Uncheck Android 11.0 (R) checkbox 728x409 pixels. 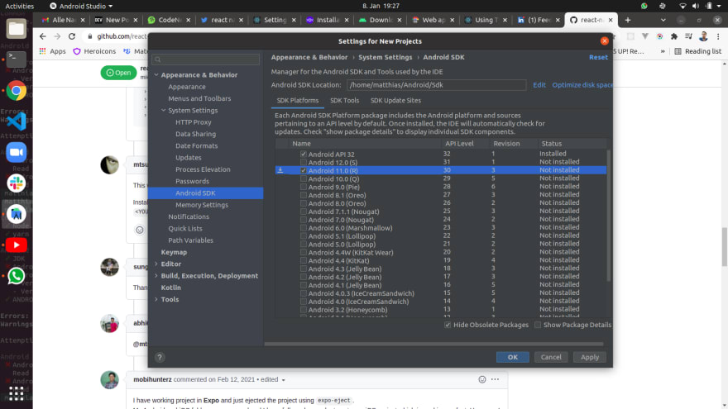pyautogui.click(x=303, y=170)
